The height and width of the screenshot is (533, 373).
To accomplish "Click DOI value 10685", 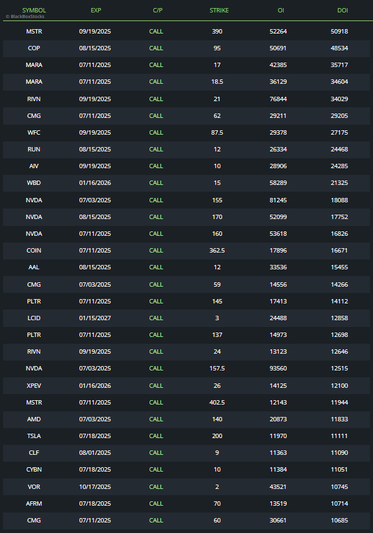I will [339, 520].
